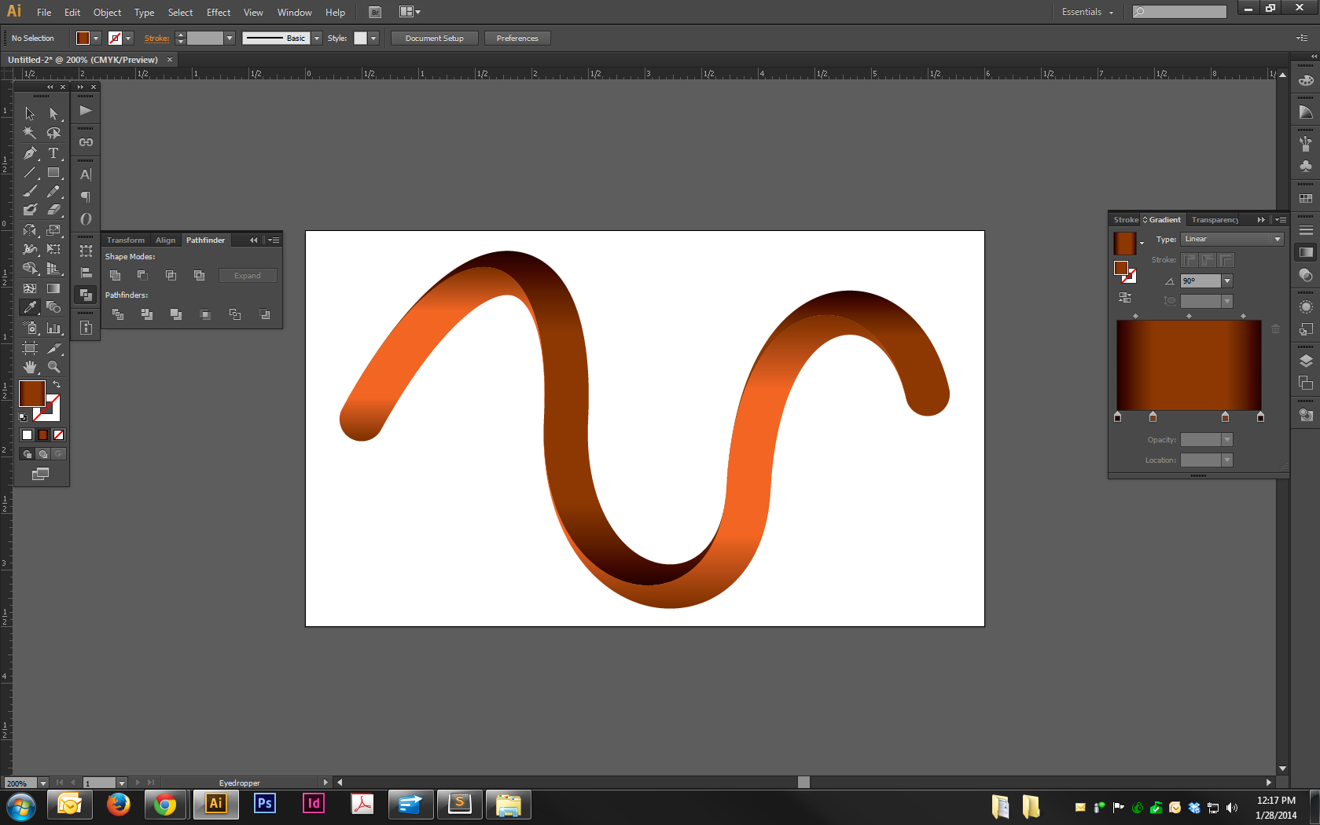Delete gradient stop trash icon
Viewport: 1320px width, 825px height.
click(1275, 329)
